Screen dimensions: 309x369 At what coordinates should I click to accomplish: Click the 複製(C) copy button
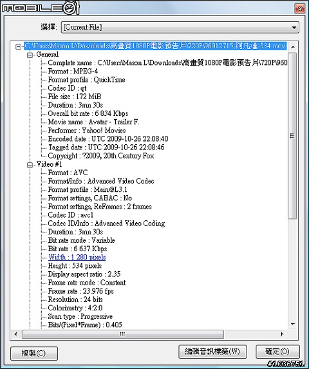pos(34,353)
